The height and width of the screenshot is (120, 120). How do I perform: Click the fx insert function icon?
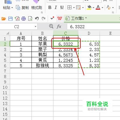tap(59, 27)
